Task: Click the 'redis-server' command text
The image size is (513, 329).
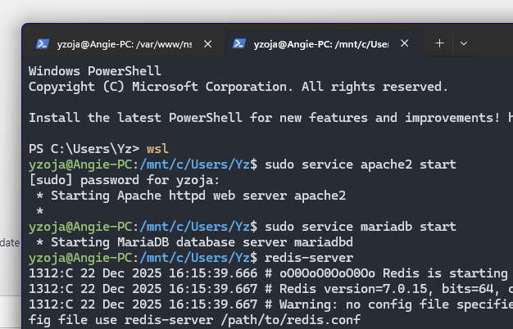Action: (309, 258)
